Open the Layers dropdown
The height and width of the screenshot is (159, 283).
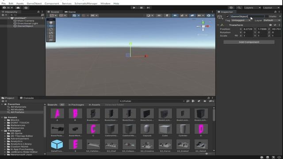252,8
